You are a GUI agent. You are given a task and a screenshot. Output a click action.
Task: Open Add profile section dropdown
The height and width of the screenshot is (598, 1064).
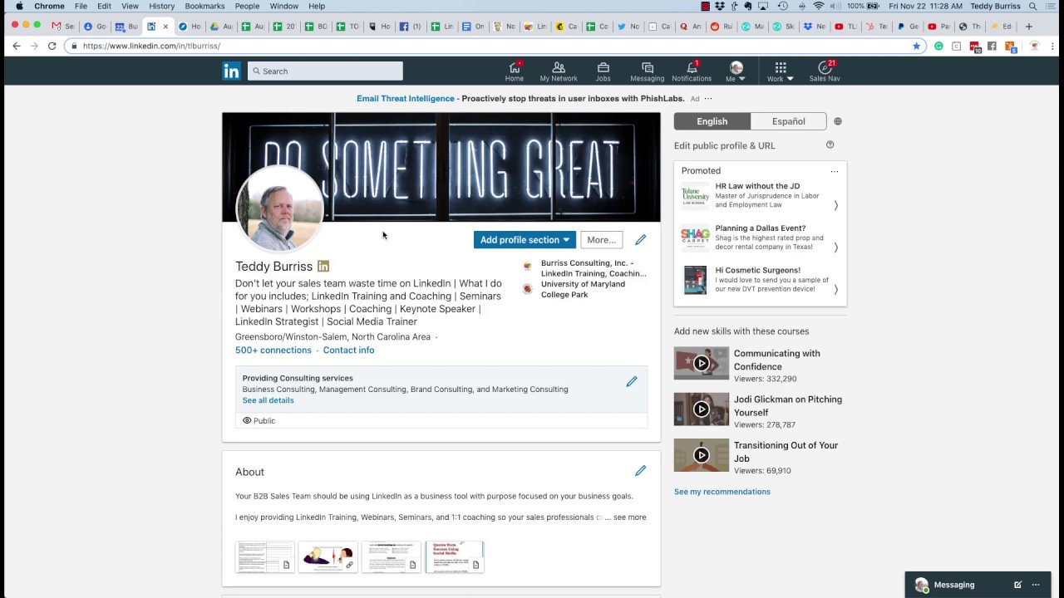(x=525, y=240)
